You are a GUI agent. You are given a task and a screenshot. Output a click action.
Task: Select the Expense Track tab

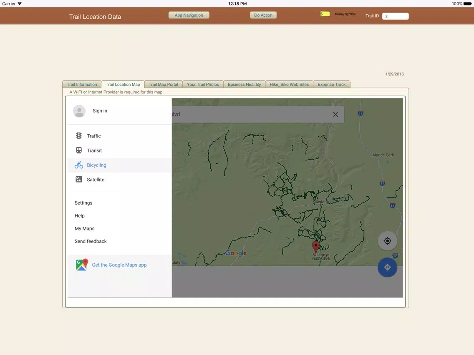(x=331, y=85)
